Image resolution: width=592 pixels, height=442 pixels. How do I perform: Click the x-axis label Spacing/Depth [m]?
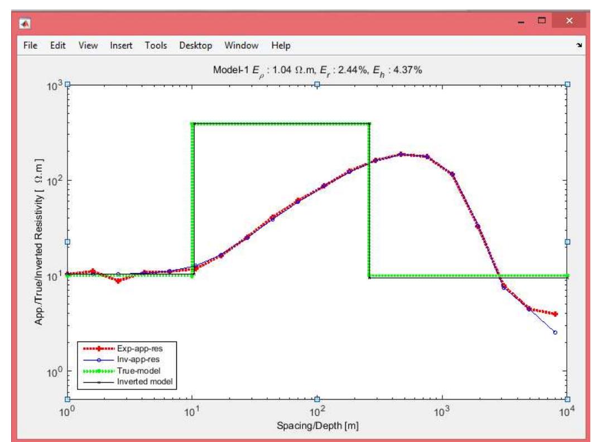[317, 426]
